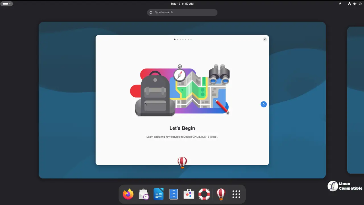Click the Type to search field
The width and height of the screenshot is (364, 205).
pos(182,12)
